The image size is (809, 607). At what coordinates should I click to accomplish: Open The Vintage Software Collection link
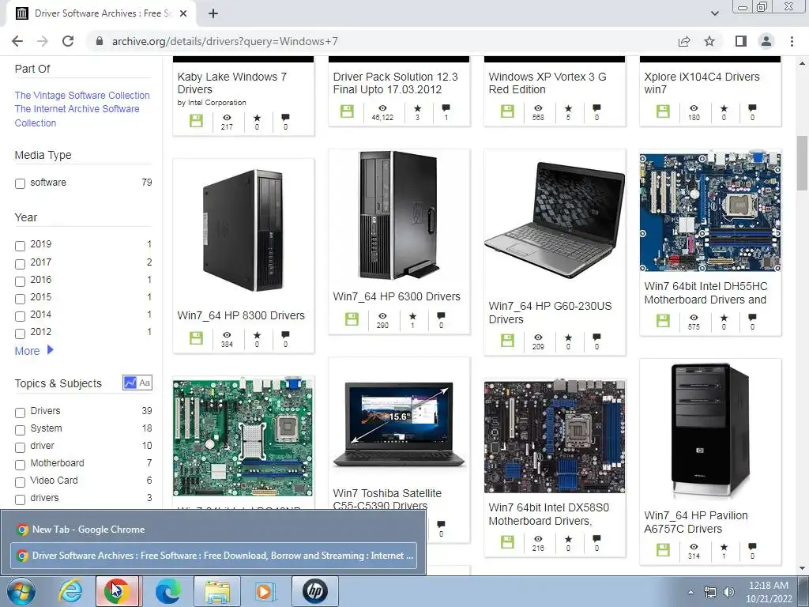tap(82, 95)
